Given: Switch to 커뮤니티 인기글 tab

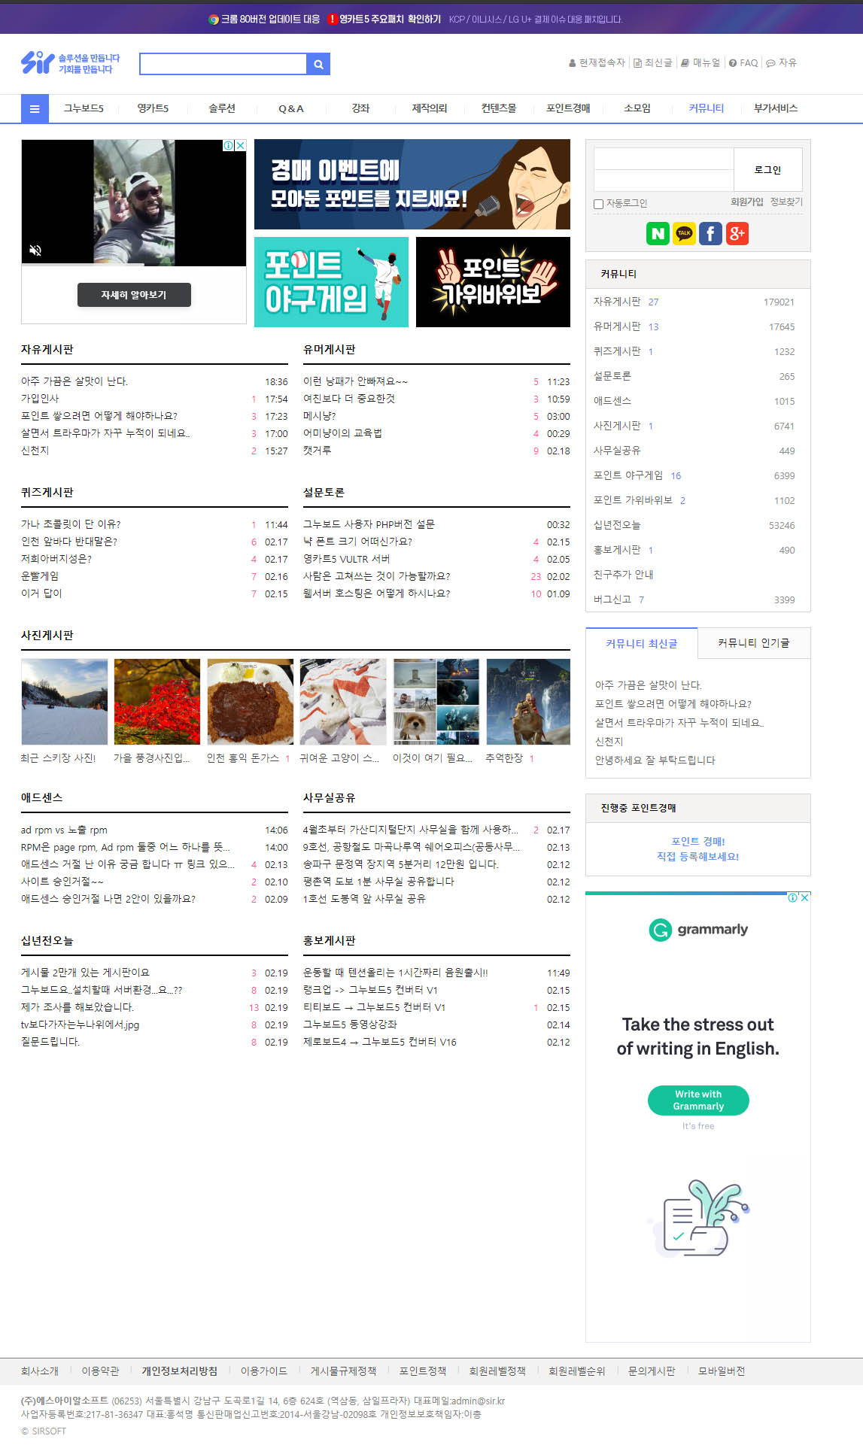Looking at the screenshot, I should tap(753, 643).
